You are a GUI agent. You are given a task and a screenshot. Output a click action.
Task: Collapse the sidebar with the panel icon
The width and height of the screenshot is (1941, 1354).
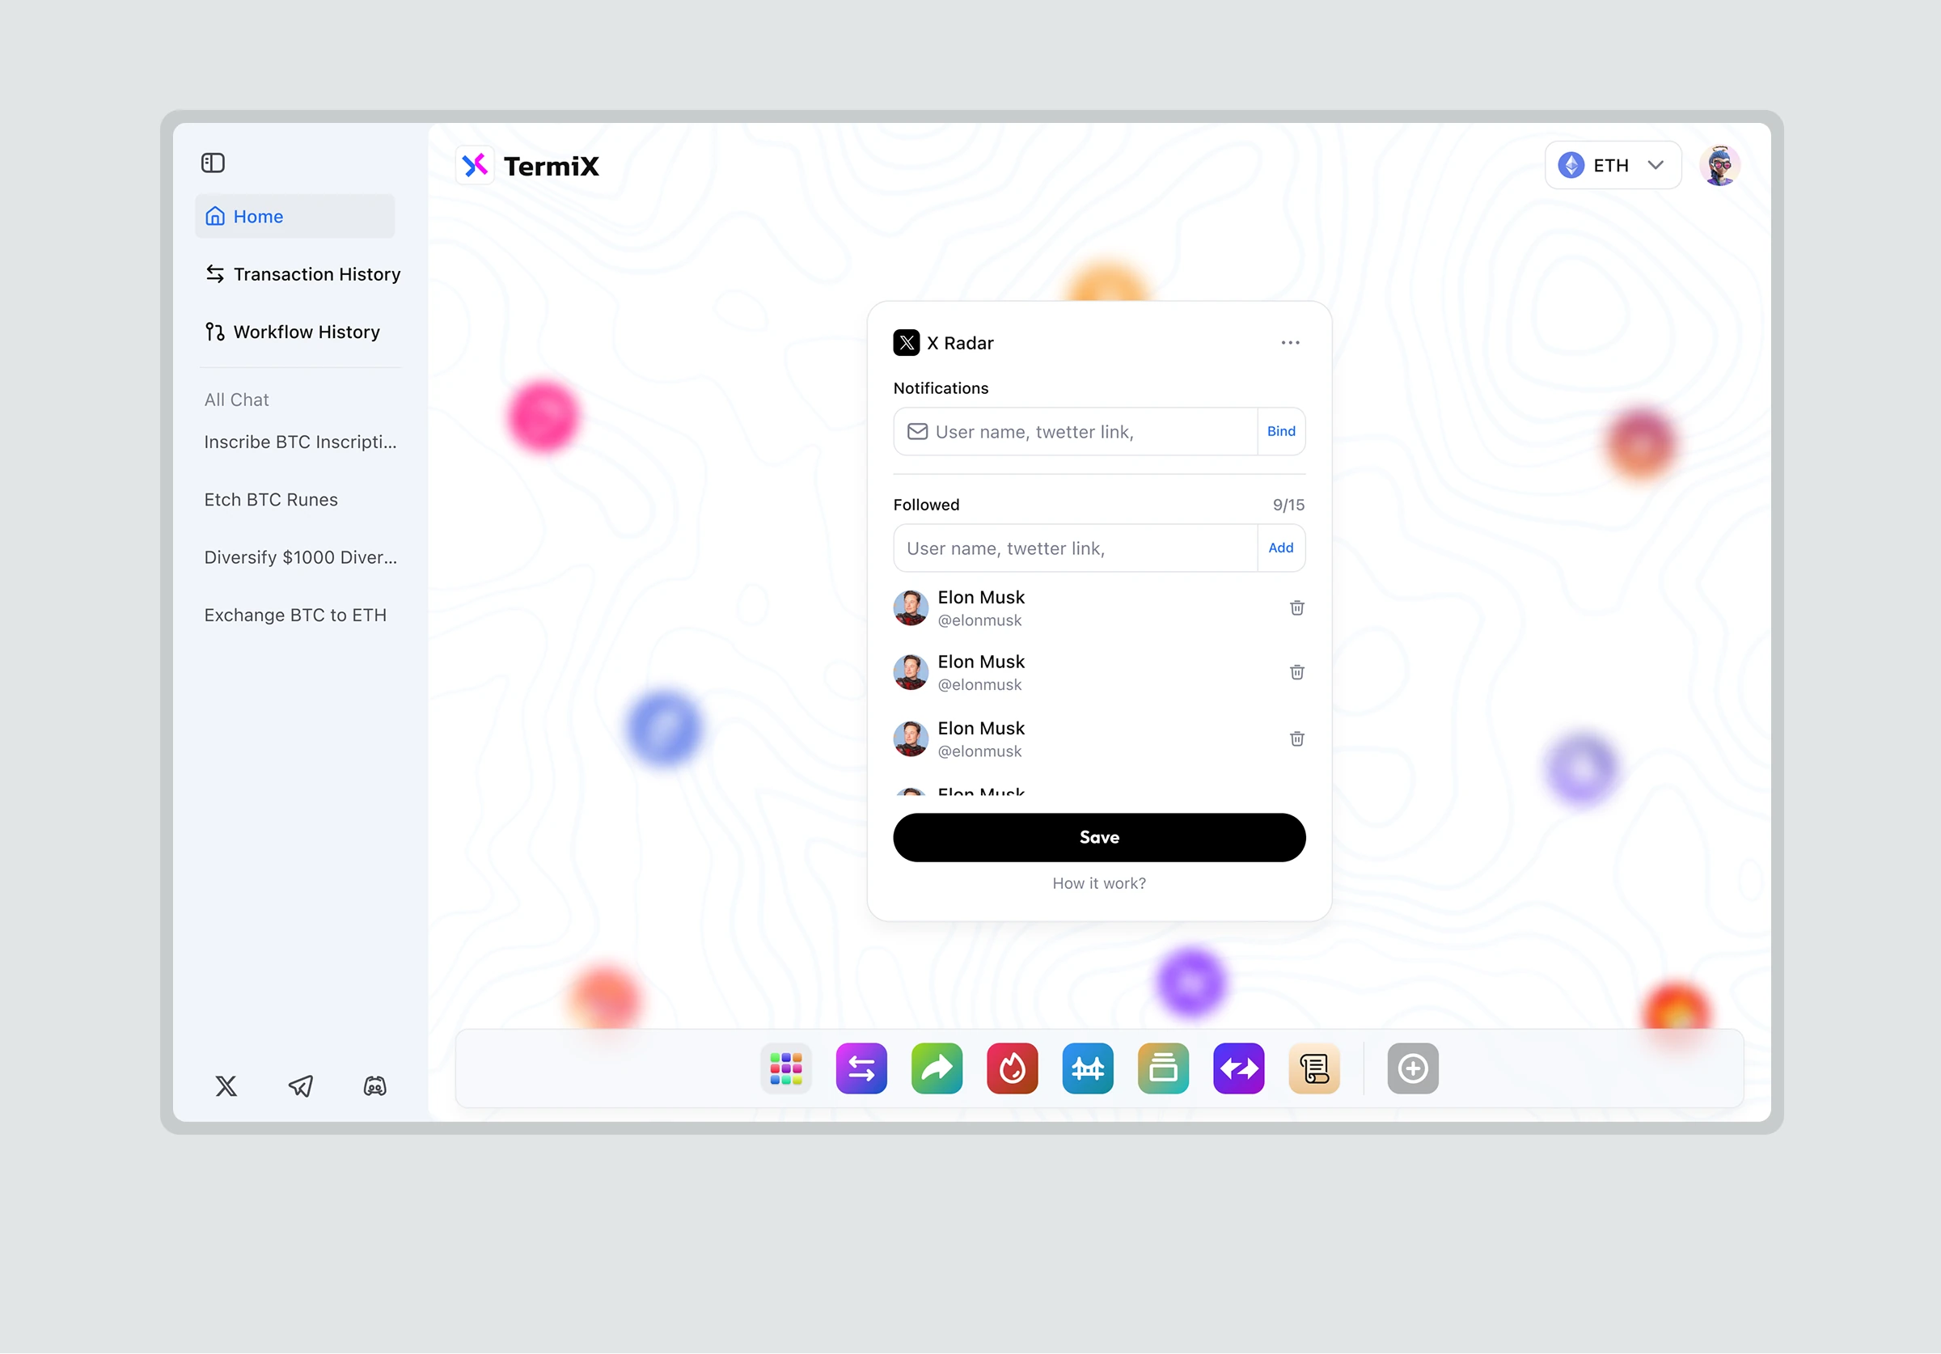point(213,163)
